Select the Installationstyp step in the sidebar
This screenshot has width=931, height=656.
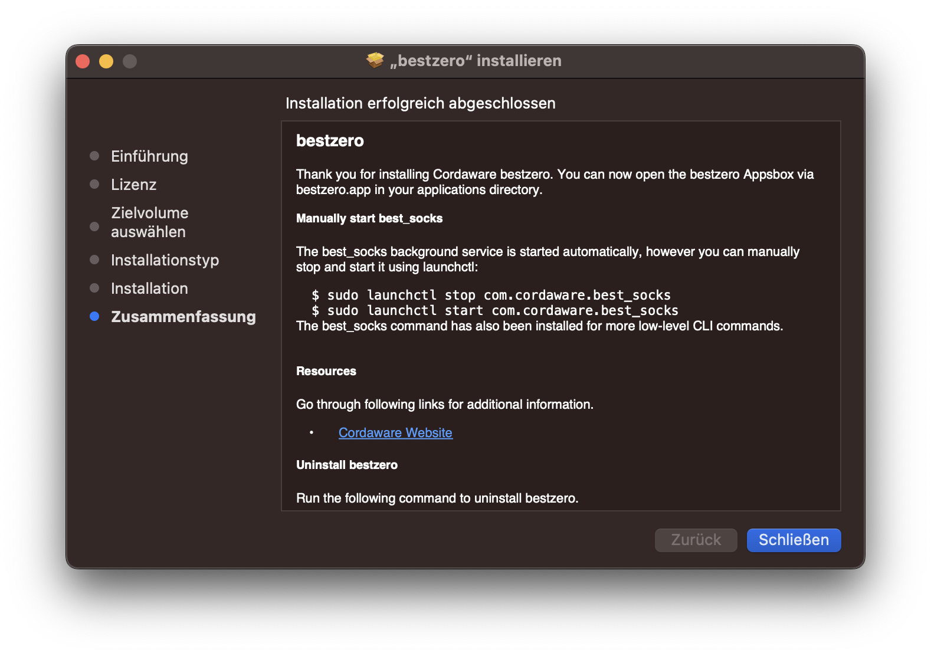[x=165, y=260]
